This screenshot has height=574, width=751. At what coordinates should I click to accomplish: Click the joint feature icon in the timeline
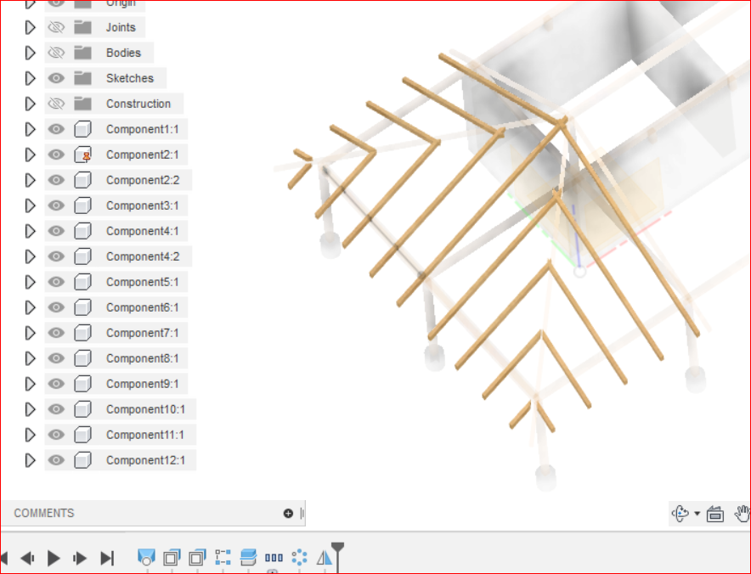[x=146, y=557]
